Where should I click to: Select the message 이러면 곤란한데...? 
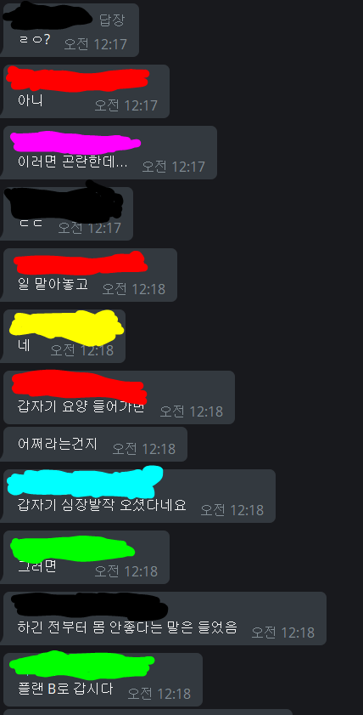tap(73, 163)
